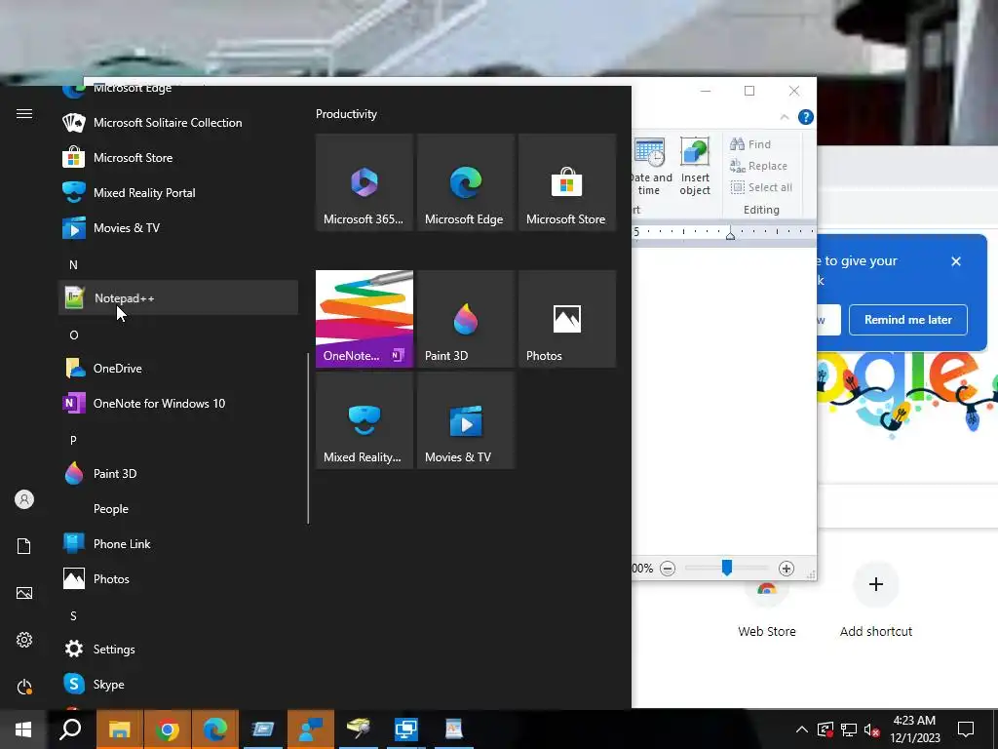Open the taskbar clock and date
The width and height of the screenshot is (998, 749).
[914, 729]
